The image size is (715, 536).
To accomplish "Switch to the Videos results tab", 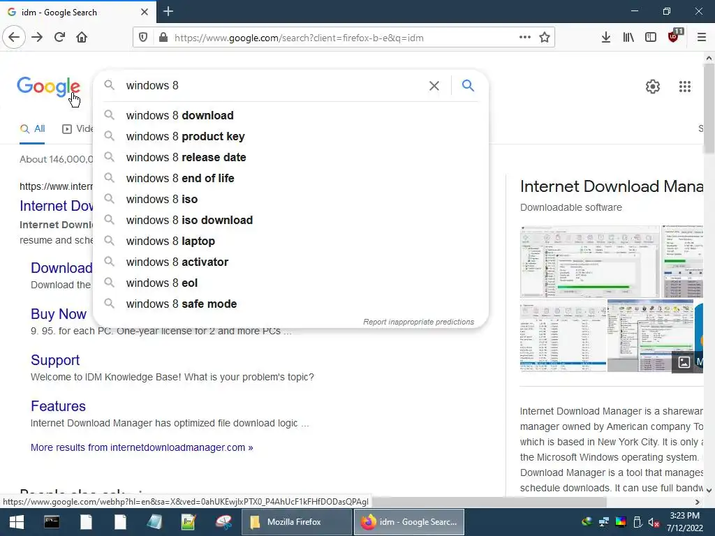I will (x=77, y=129).
